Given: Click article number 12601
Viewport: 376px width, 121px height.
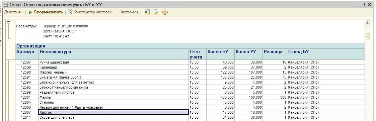Looking at the screenshot, I should [25, 98].
